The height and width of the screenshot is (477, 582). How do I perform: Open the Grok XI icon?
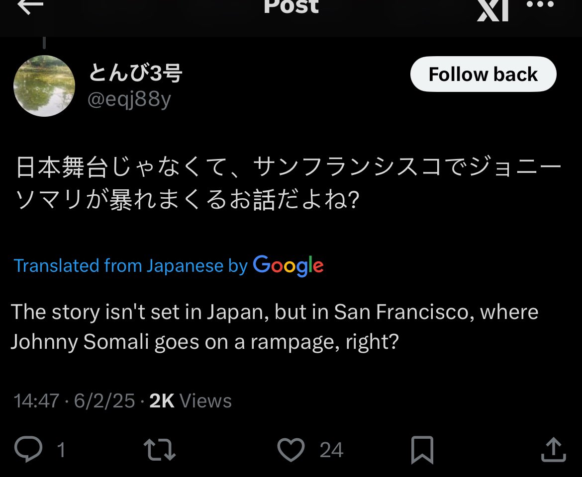coord(492,10)
